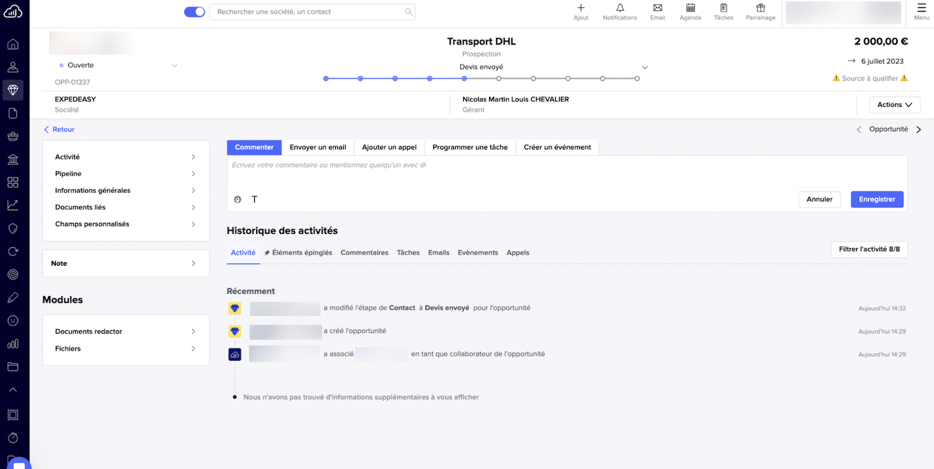Open the home icon in sidebar
934x469 pixels.
click(x=13, y=45)
